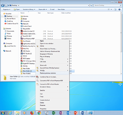Image resolution: width=123 pixels, height=115 pixels.
Task: Click the Forward navigation arrow button
Action: pyautogui.click(x=6, y=5)
